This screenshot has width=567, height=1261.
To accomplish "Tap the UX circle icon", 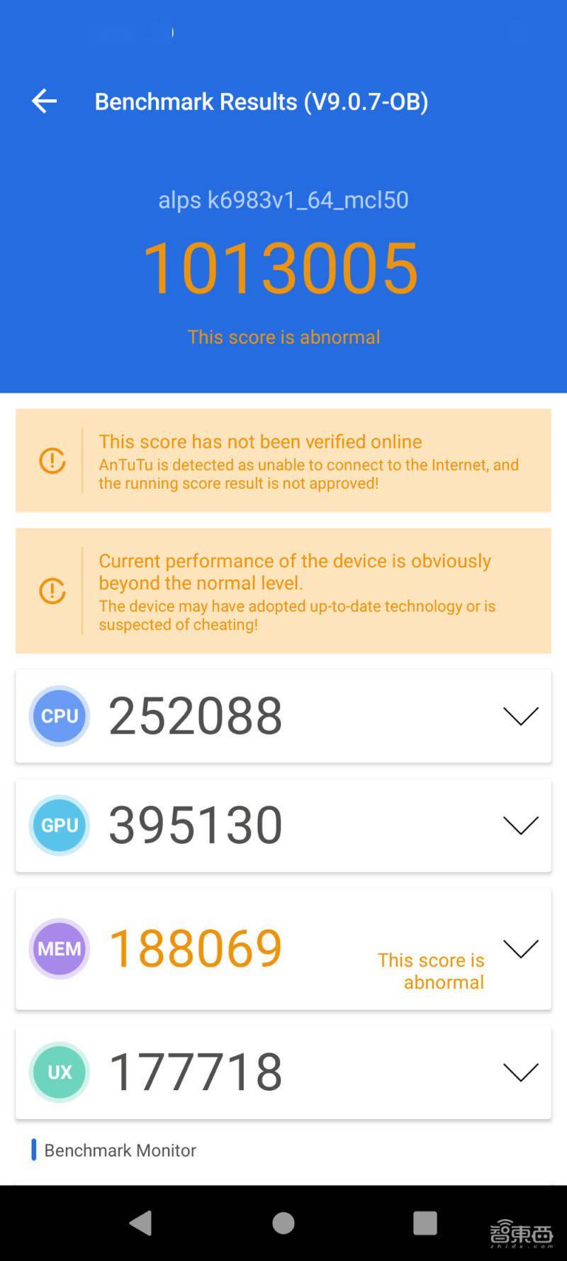I will click(60, 1072).
